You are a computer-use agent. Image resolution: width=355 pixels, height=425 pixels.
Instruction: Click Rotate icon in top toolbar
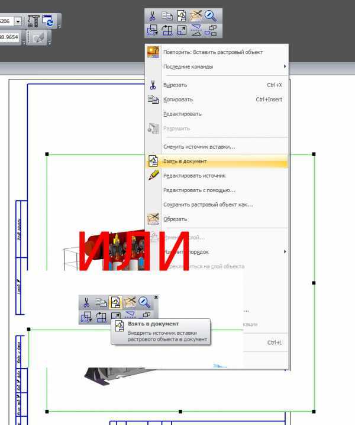(x=167, y=30)
